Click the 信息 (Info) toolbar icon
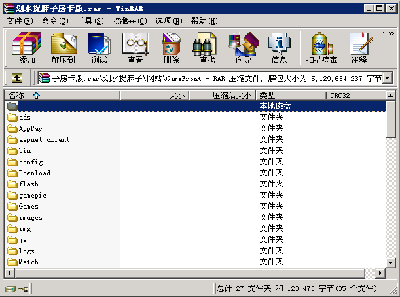The image size is (400, 297). click(279, 48)
